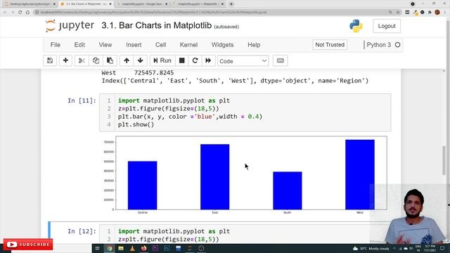Open File Explorer in the taskbar

tap(121, 248)
